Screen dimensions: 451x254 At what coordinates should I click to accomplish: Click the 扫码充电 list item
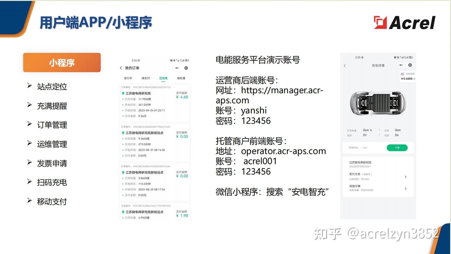tap(52, 182)
